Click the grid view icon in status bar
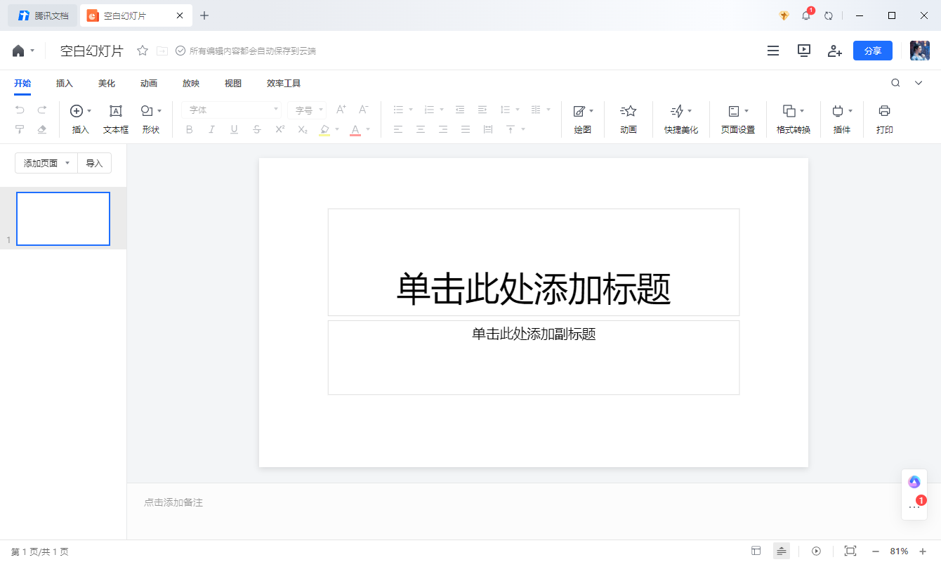 pyautogui.click(x=756, y=551)
